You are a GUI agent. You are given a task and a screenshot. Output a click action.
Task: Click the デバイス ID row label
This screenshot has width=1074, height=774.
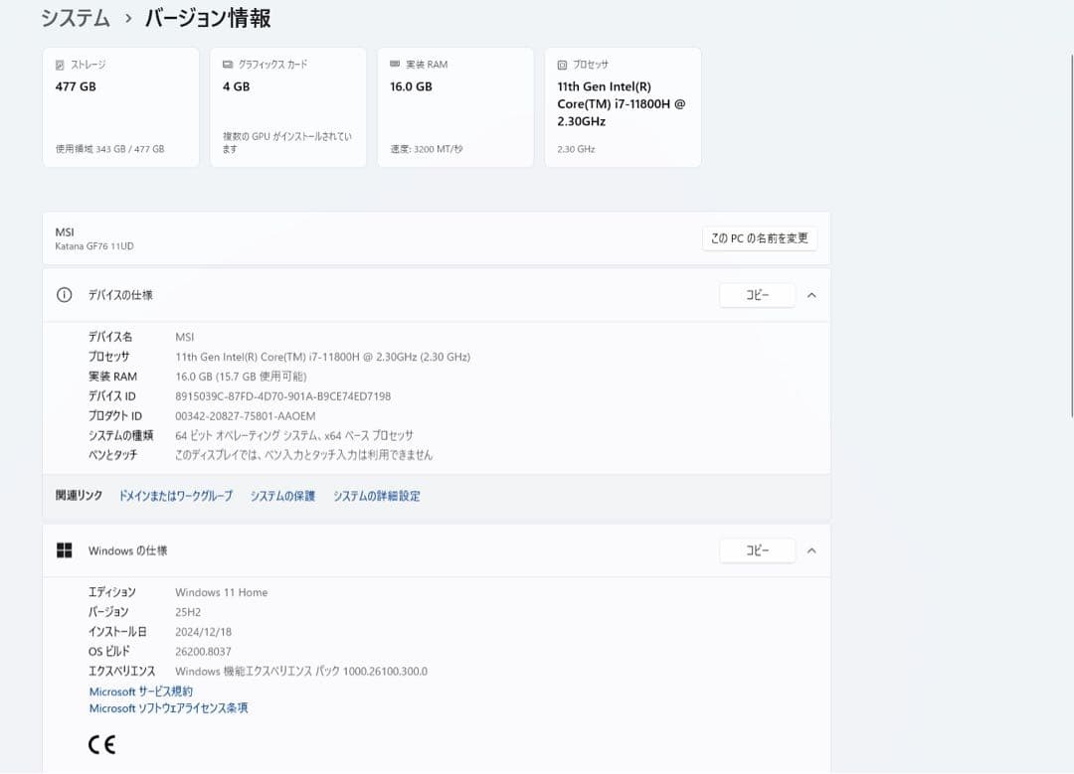click(x=111, y=396)
